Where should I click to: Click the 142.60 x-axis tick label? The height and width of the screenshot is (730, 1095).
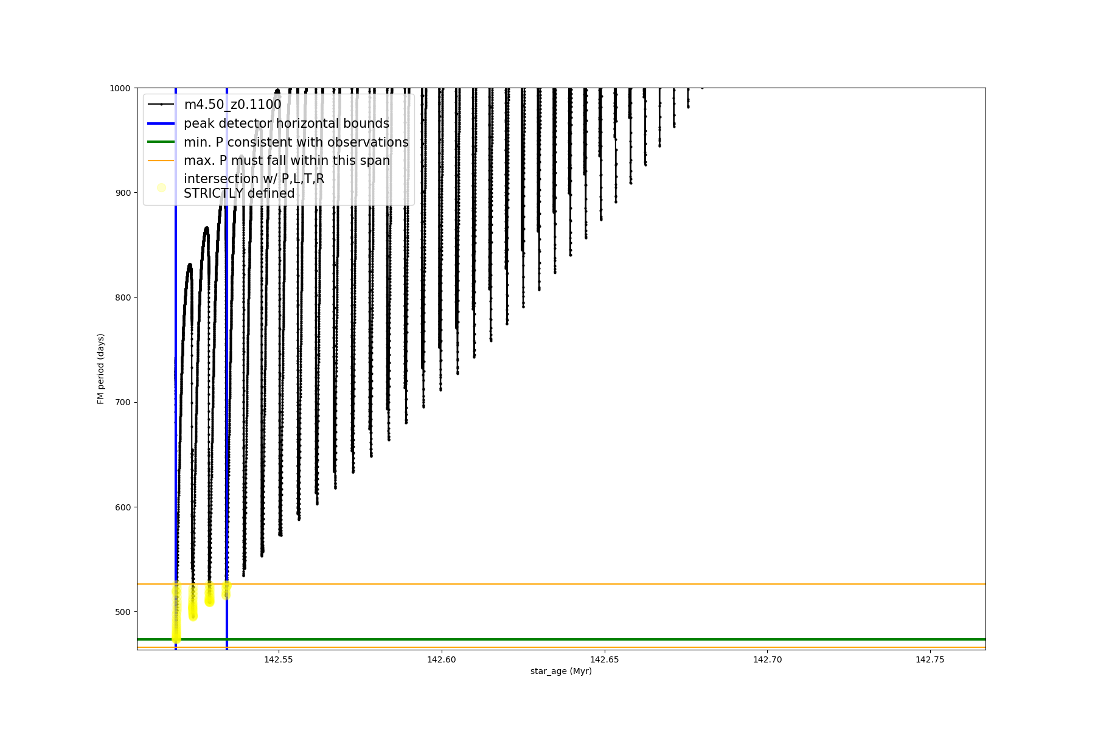[442, 659]
